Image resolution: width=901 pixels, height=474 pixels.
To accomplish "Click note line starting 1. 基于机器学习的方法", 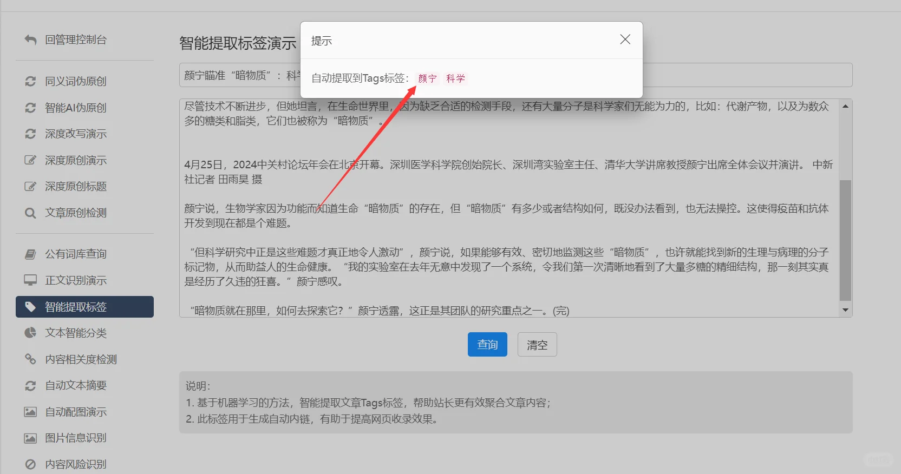I will (x=368, y=403).
